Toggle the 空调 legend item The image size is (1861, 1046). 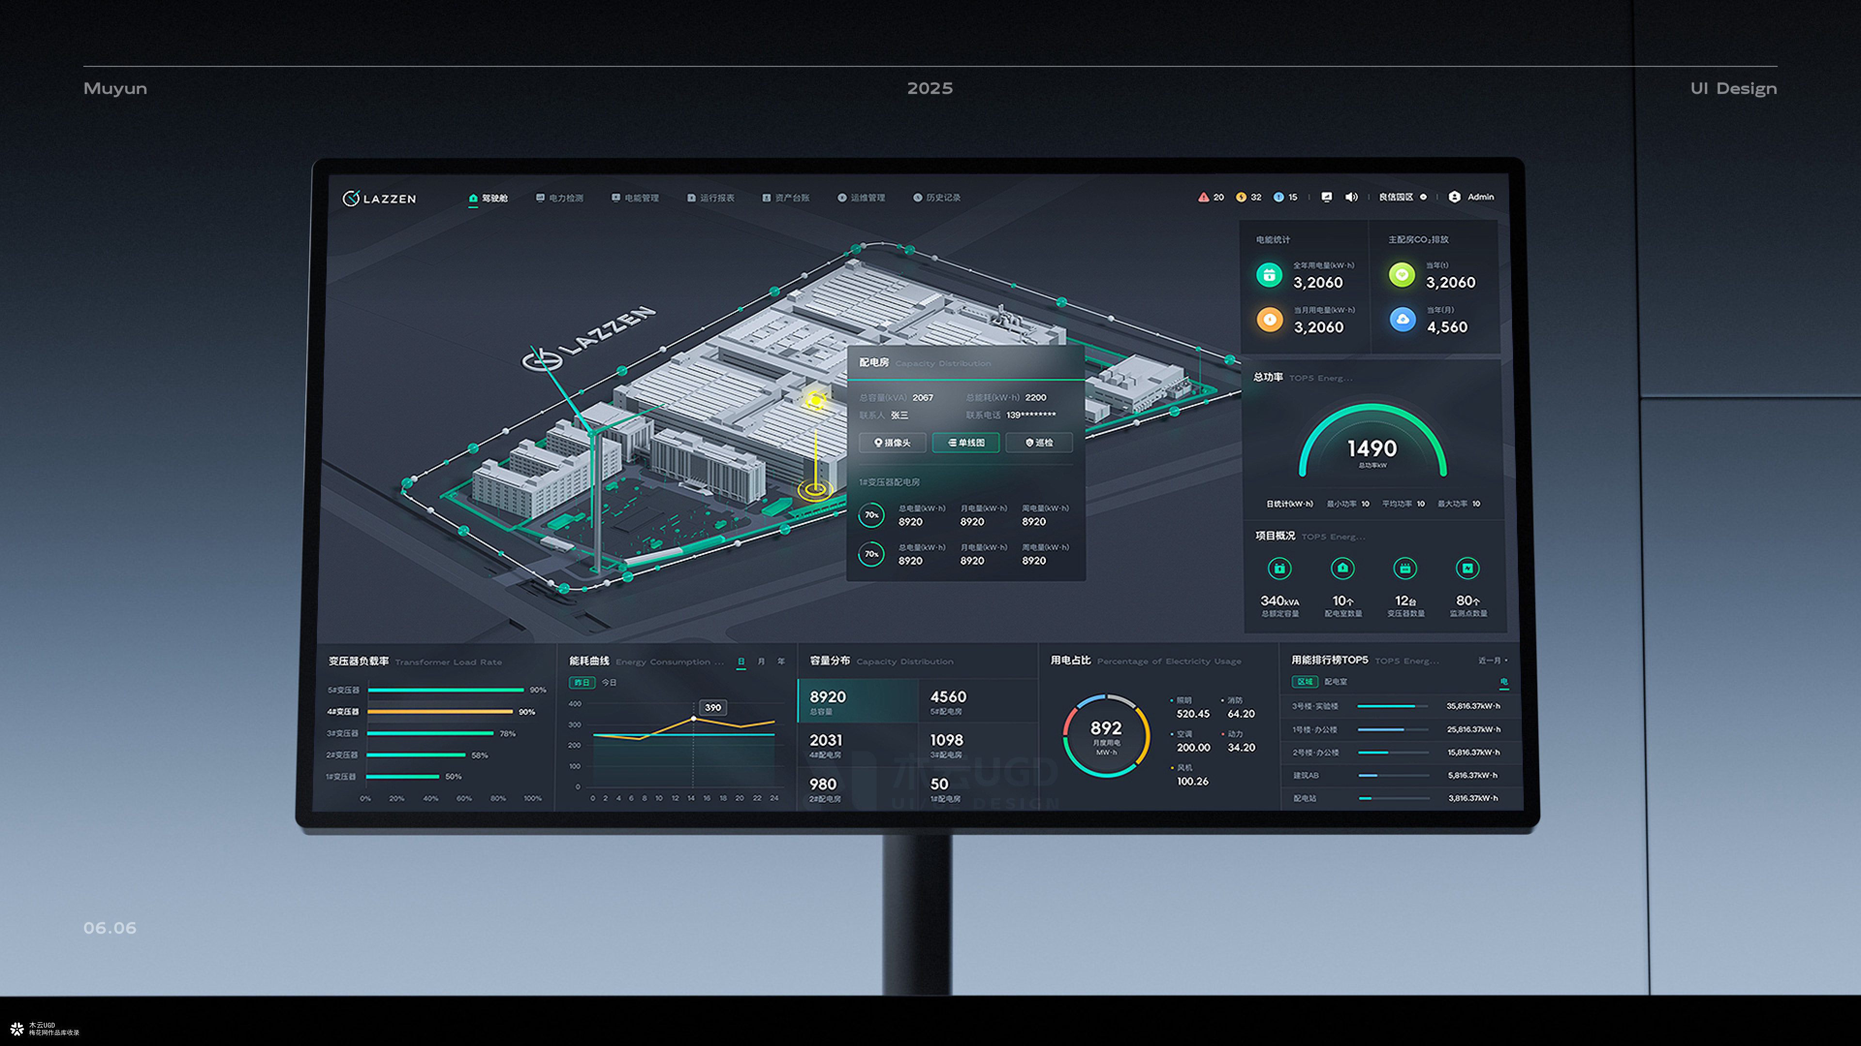tap(1181, 734)
